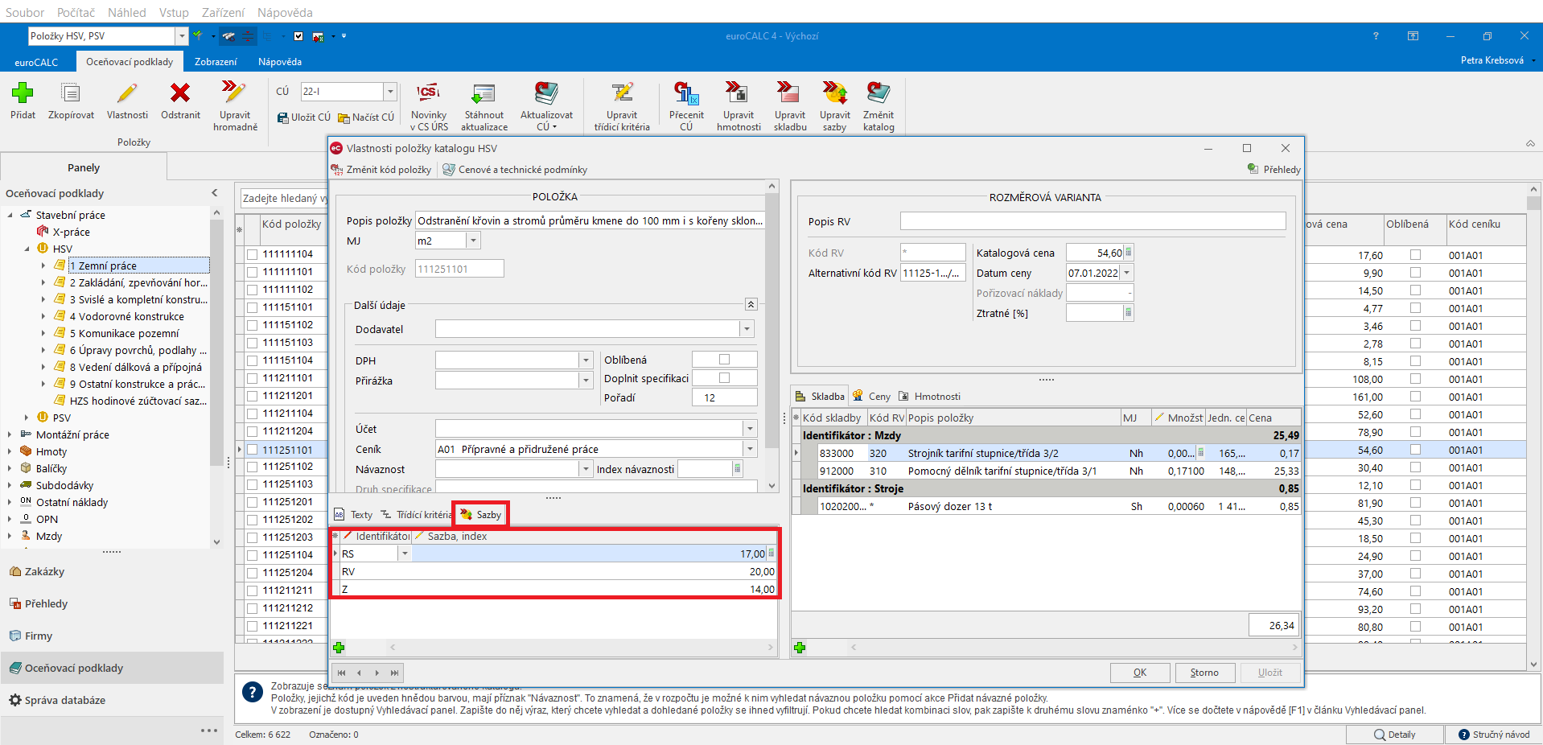Open the Zobrazení ribbon tab

point(216,62)
